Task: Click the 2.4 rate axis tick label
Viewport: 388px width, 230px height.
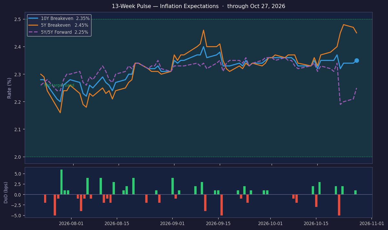Action: 18,47
